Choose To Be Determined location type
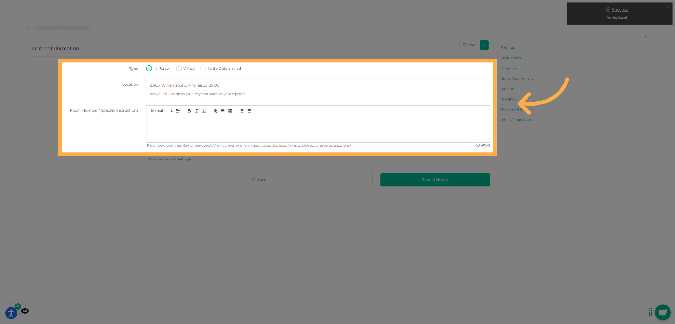This screenshot has height=324, width=675. coord(203,69)
